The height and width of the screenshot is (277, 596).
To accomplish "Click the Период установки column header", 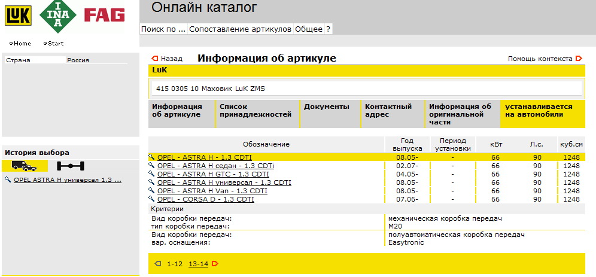I will tap(453, 144).
